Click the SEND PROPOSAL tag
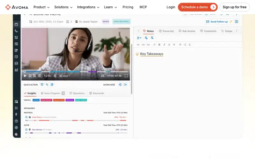This screenshot has width=255, height=159. pyautogui.click(x=121, y=22)
